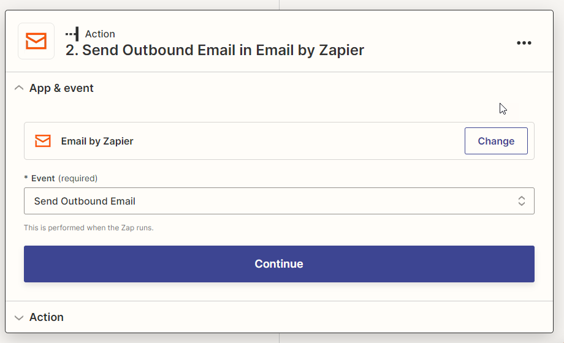The image size is (564, 343).
Task: Click the step title "Send Outbound Email in Email by Zapier"
Action: (x=223, y=50)
